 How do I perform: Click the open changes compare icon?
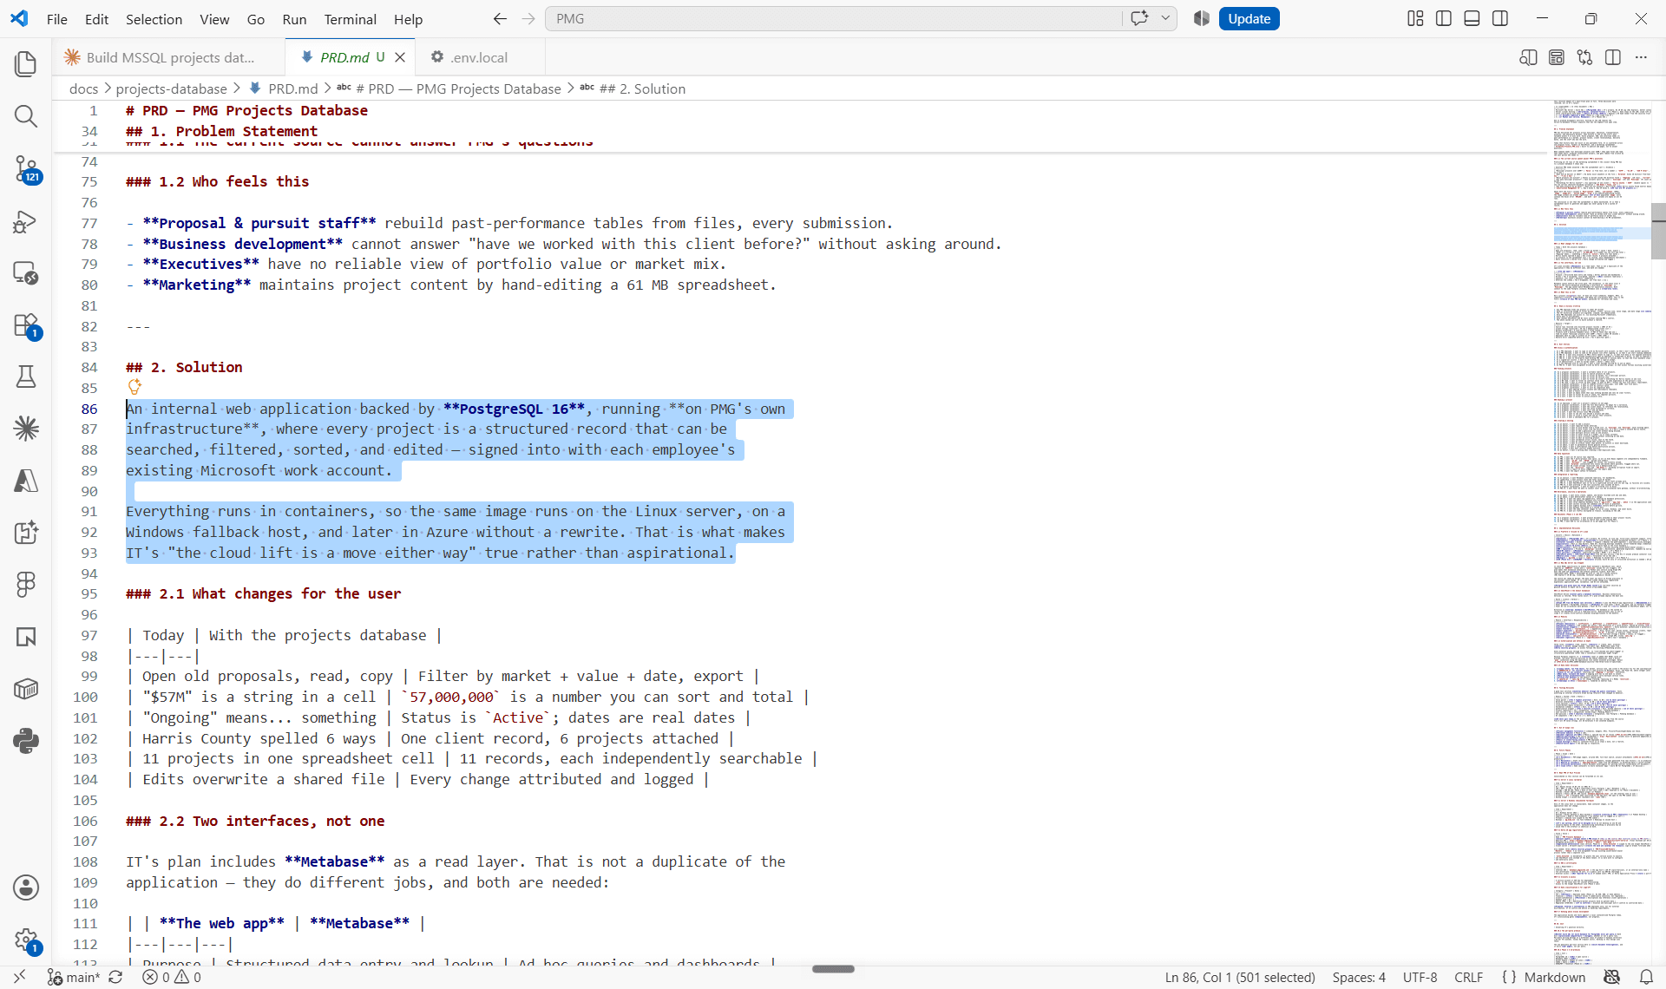click(x=1584, y=57)
